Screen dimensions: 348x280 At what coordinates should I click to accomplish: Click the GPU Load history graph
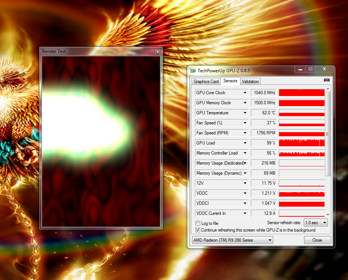point(301,143)
